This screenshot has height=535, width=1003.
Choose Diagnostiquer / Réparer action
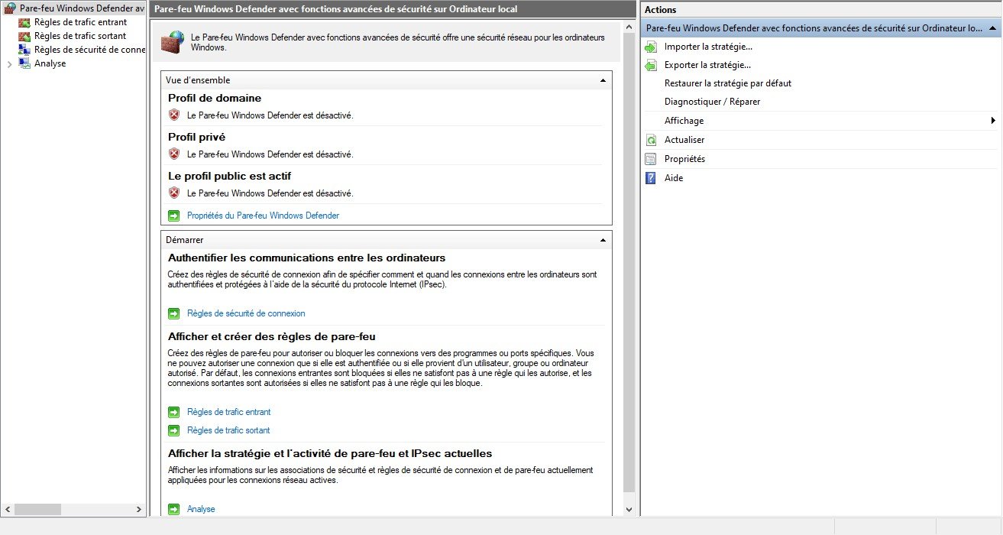(713, 102)
